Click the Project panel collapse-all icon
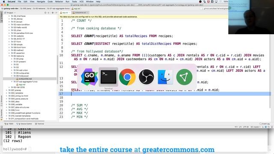 [x=48, y=12]
